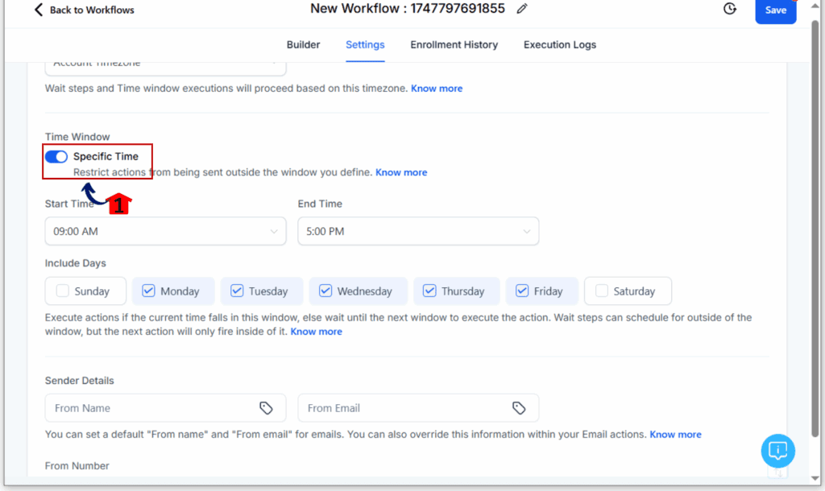
Task: Open the Enrollment History tab
Action: click(454, 45)
